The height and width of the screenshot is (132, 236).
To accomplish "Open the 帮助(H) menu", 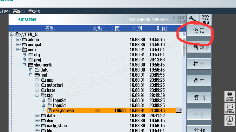I will tap(34, 11).
